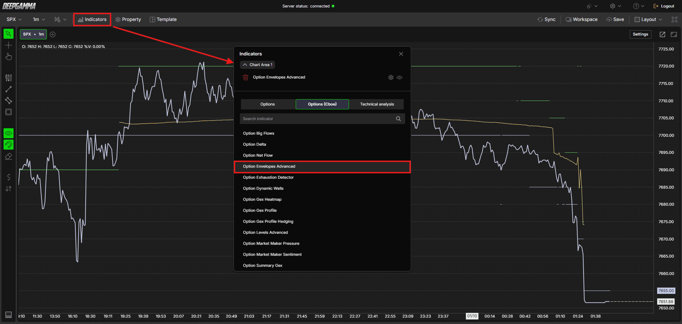This screenshot has width=682, height=324.
Task: Select the crosshair tool
Action: point(9,45)
